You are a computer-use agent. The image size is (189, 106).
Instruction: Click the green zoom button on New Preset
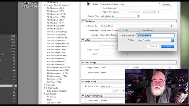126,30
